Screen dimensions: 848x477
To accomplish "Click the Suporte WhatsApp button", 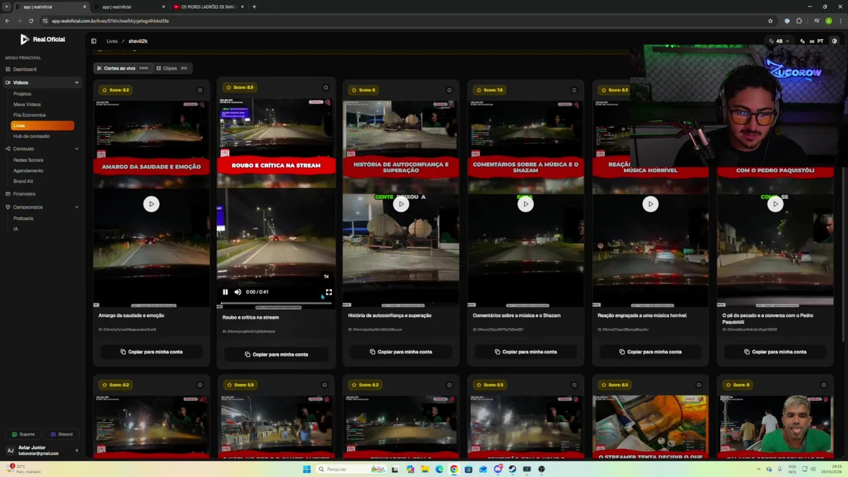I will point(23,435).
